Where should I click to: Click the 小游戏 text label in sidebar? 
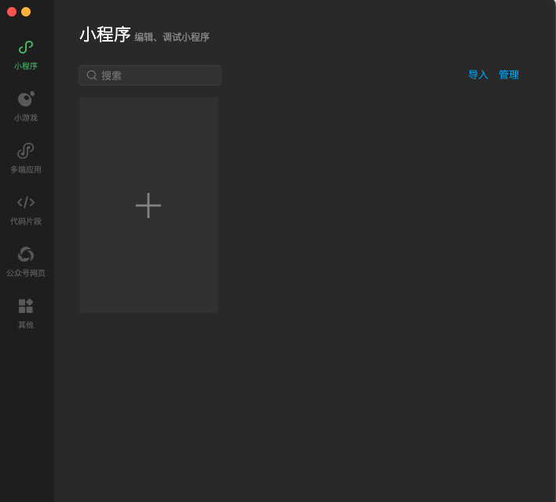[26, 118]
